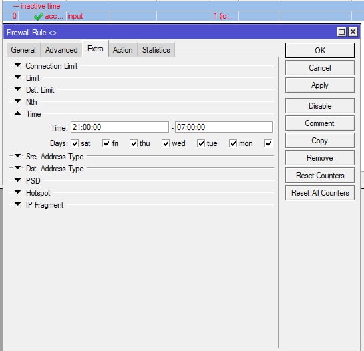Close the Firewall Rule dialog
This screenshot has width=364, height=351.
[353, 32]
